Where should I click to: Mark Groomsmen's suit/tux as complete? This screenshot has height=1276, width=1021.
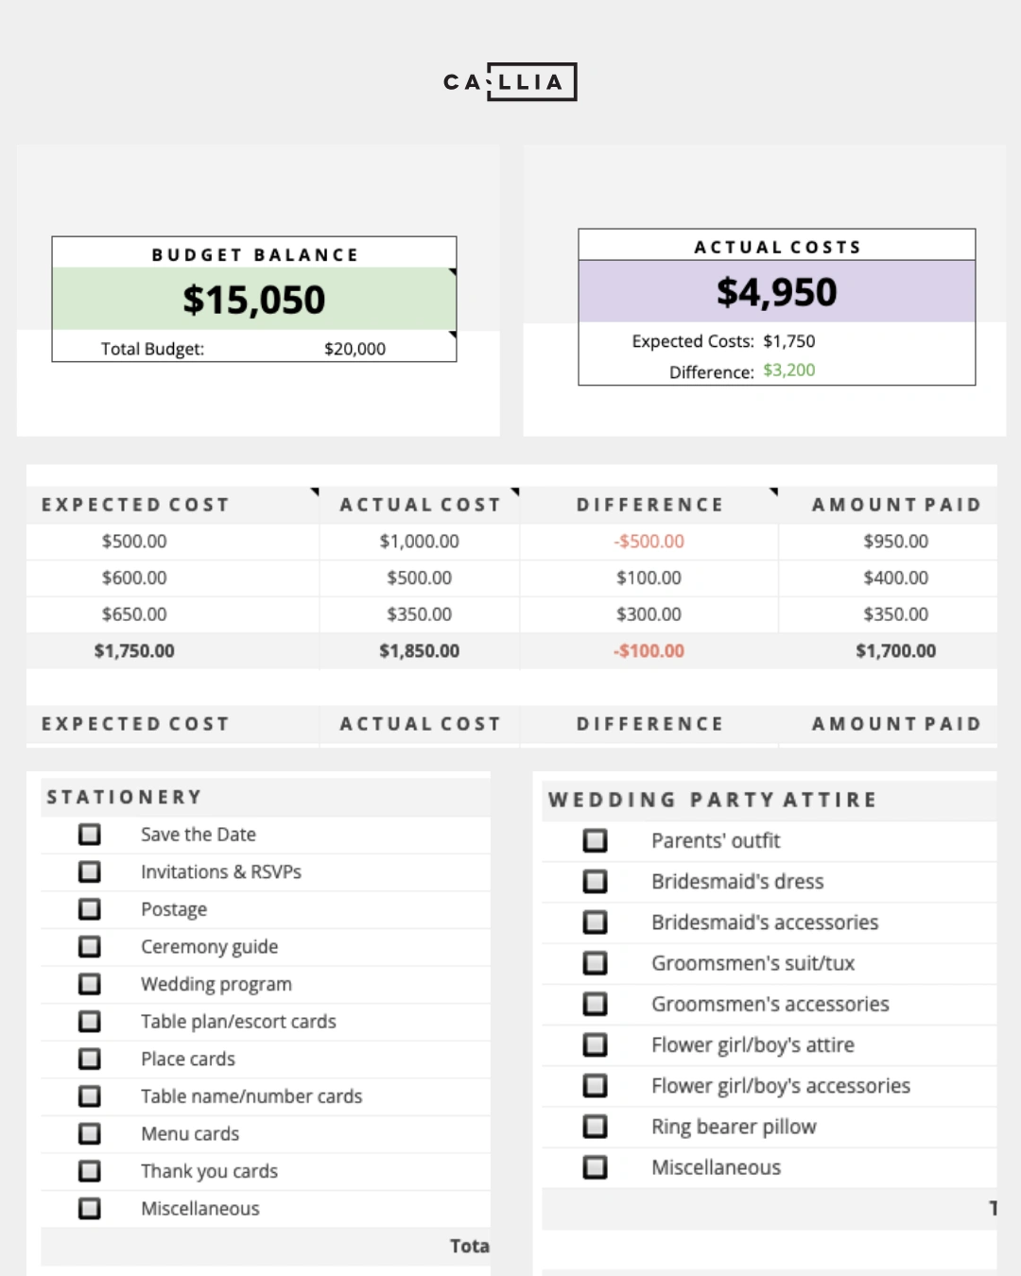(596, 963)
